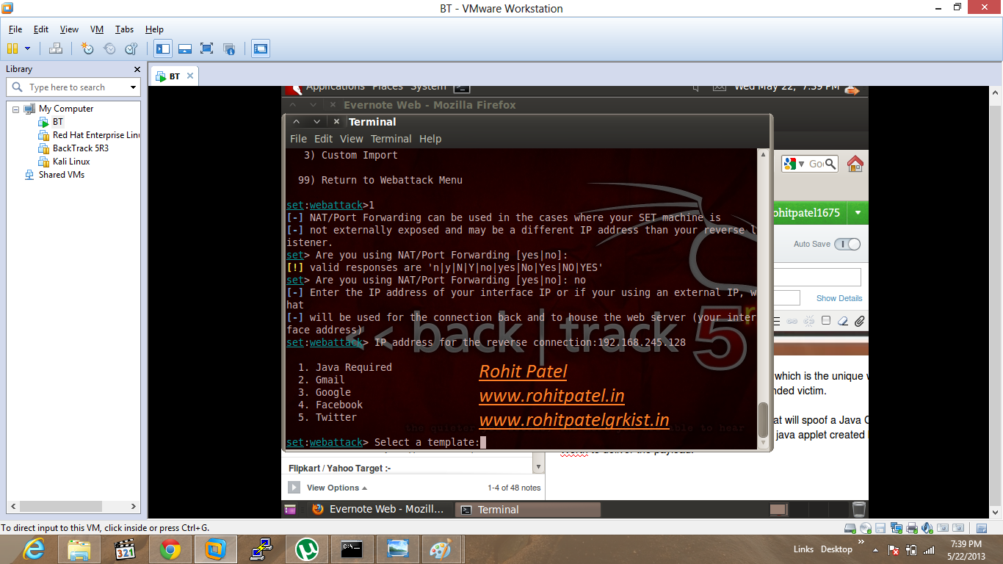Click the CD/DVD drive status icon

[x=866, y=528]
